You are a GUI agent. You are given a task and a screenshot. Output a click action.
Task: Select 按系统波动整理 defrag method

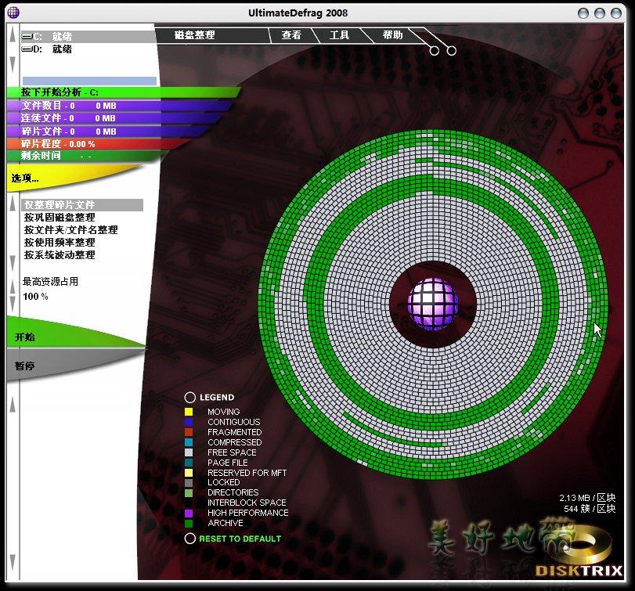60,255
